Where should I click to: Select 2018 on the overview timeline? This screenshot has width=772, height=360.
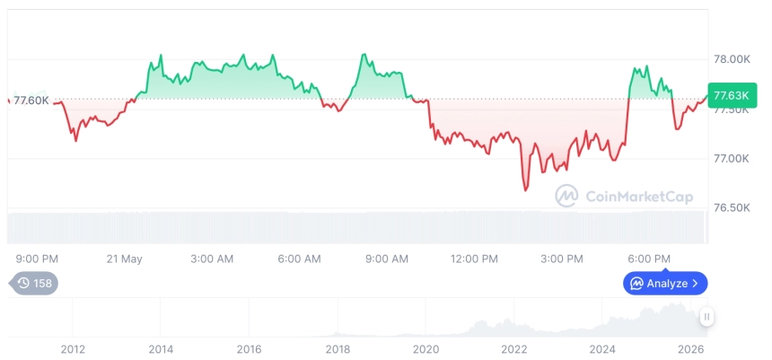click(338, 349)
